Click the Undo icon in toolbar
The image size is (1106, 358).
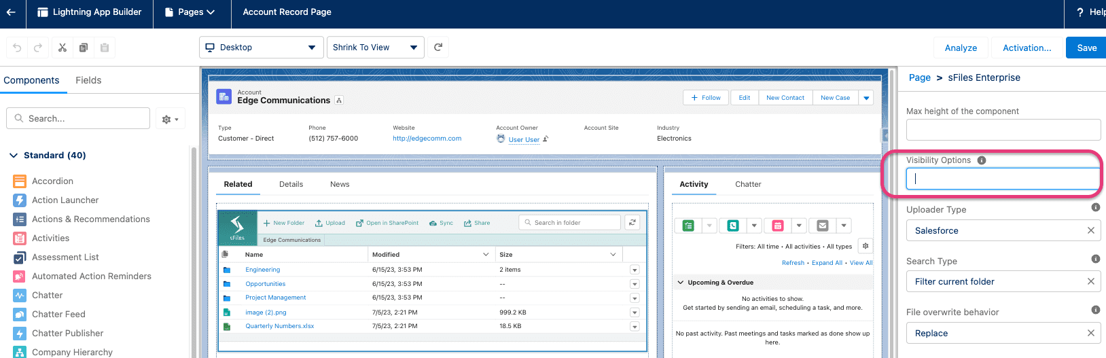tap(17, 48)
